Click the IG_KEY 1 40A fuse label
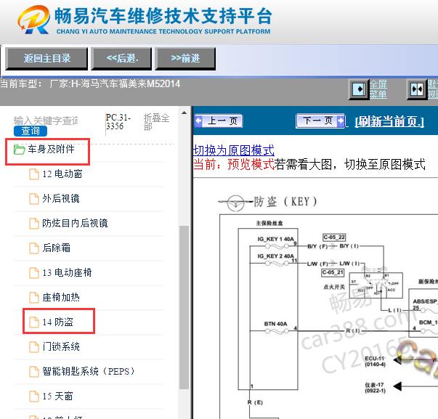438x419 pixels. [275, 239]
